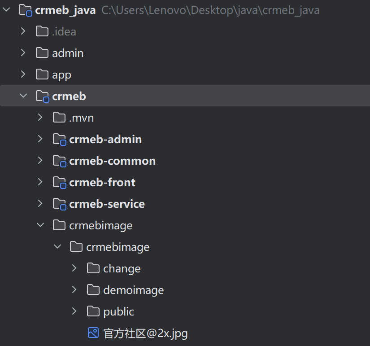Select the 官方社区@2x.jpg file
370x346 pixels.
[145, 333]
